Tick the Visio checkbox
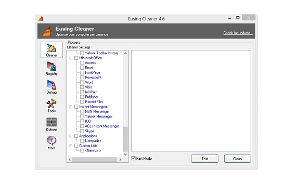Image resolution: width=286 pixels, height=192 pixels. tap(82, 87)
